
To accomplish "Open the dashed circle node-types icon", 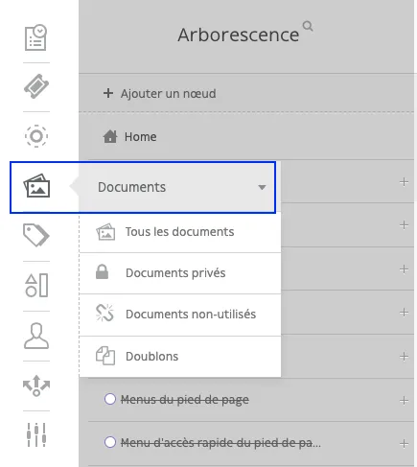I will 36,136.
